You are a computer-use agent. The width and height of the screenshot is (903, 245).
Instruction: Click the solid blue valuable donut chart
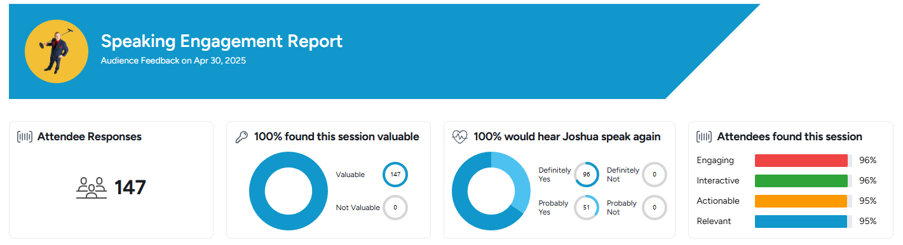(288, 191)
